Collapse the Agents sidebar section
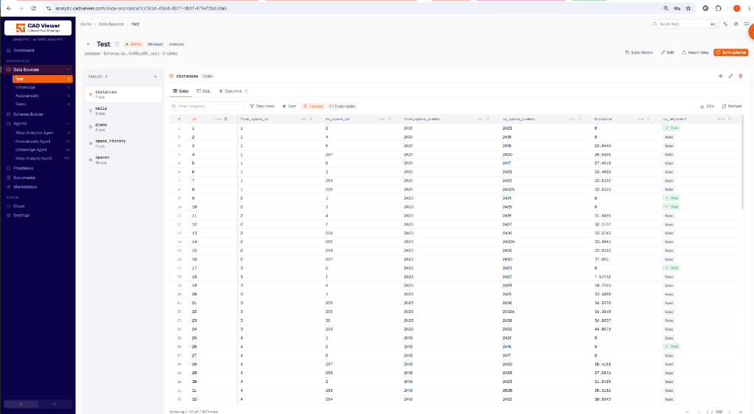 click(x=67, y=124)
